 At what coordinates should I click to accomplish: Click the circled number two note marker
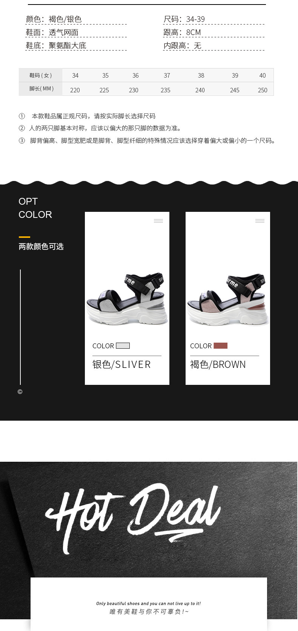point(22,128)
